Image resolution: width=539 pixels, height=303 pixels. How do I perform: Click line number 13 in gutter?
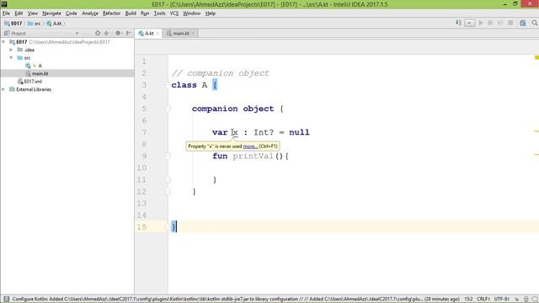coord(141,204)
